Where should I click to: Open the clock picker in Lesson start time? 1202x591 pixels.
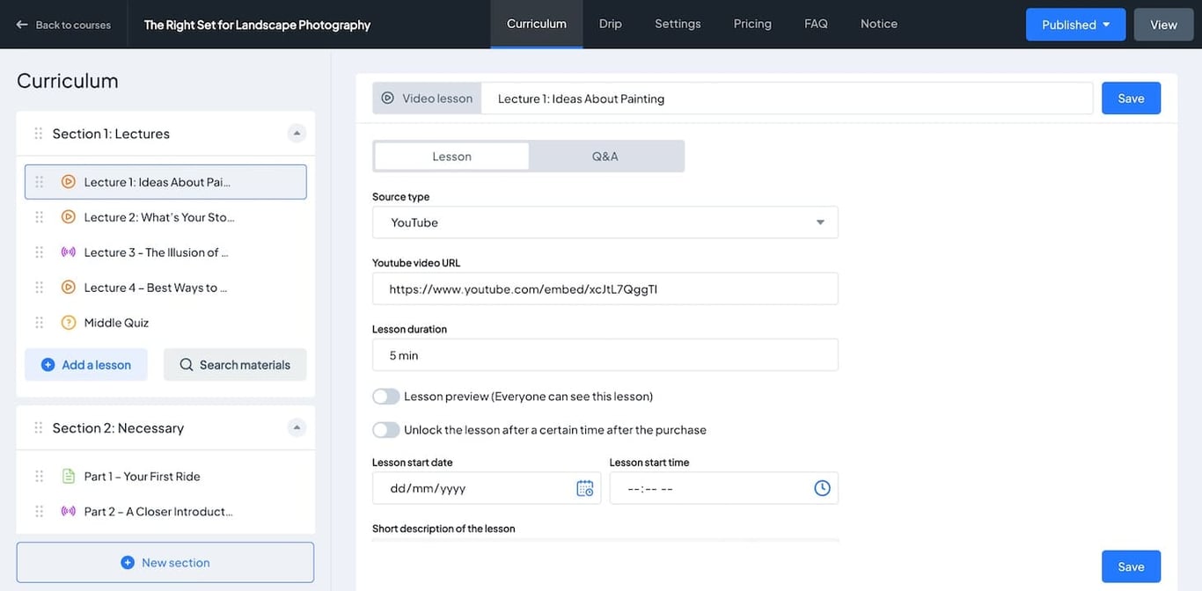[x=822, y=487]
